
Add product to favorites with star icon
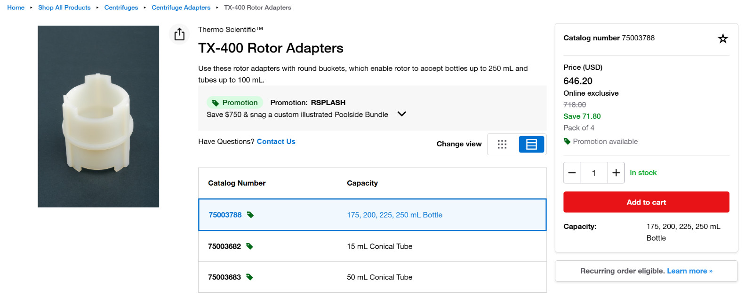[723, 38]
